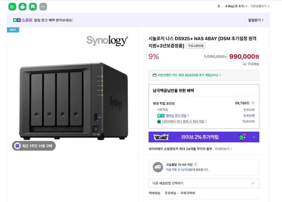The width and height of the screenshot is (282, 202).
Task: Open the 다른상품보기 dropdown
Action: point(260,6)
